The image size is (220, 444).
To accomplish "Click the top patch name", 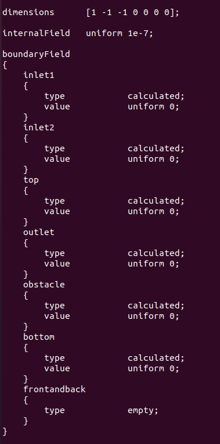I will (31, 180).
